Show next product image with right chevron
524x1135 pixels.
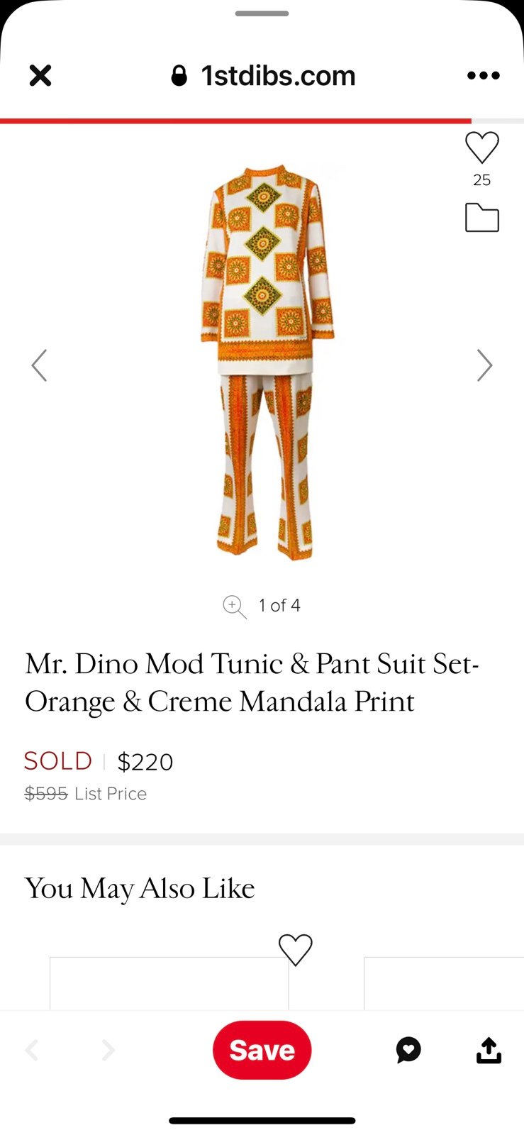[484, 365]
